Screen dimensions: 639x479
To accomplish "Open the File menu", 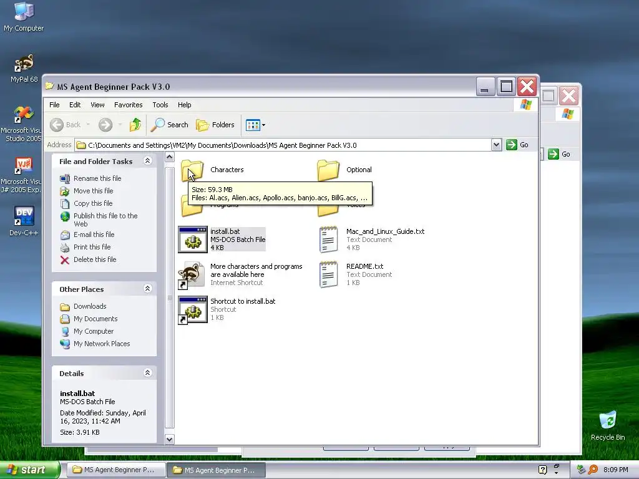I will click(54, 105).
